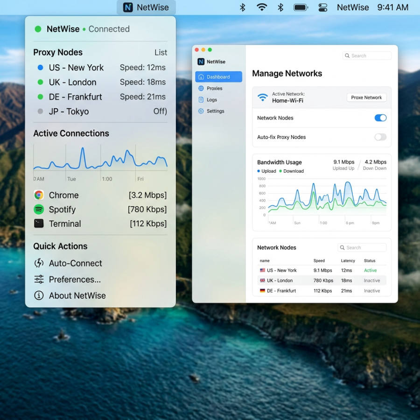Click the NetWise logo in the window sidebar

(201, 62)
